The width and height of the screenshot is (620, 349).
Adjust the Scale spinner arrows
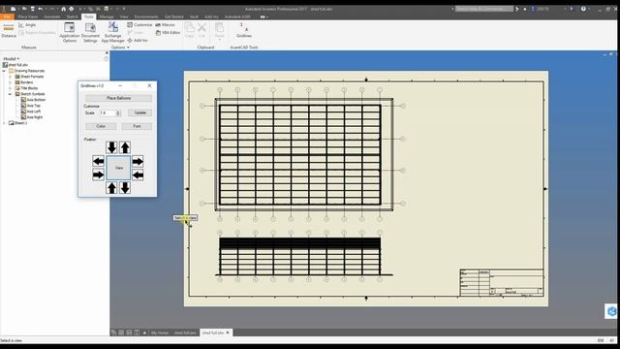118,113
